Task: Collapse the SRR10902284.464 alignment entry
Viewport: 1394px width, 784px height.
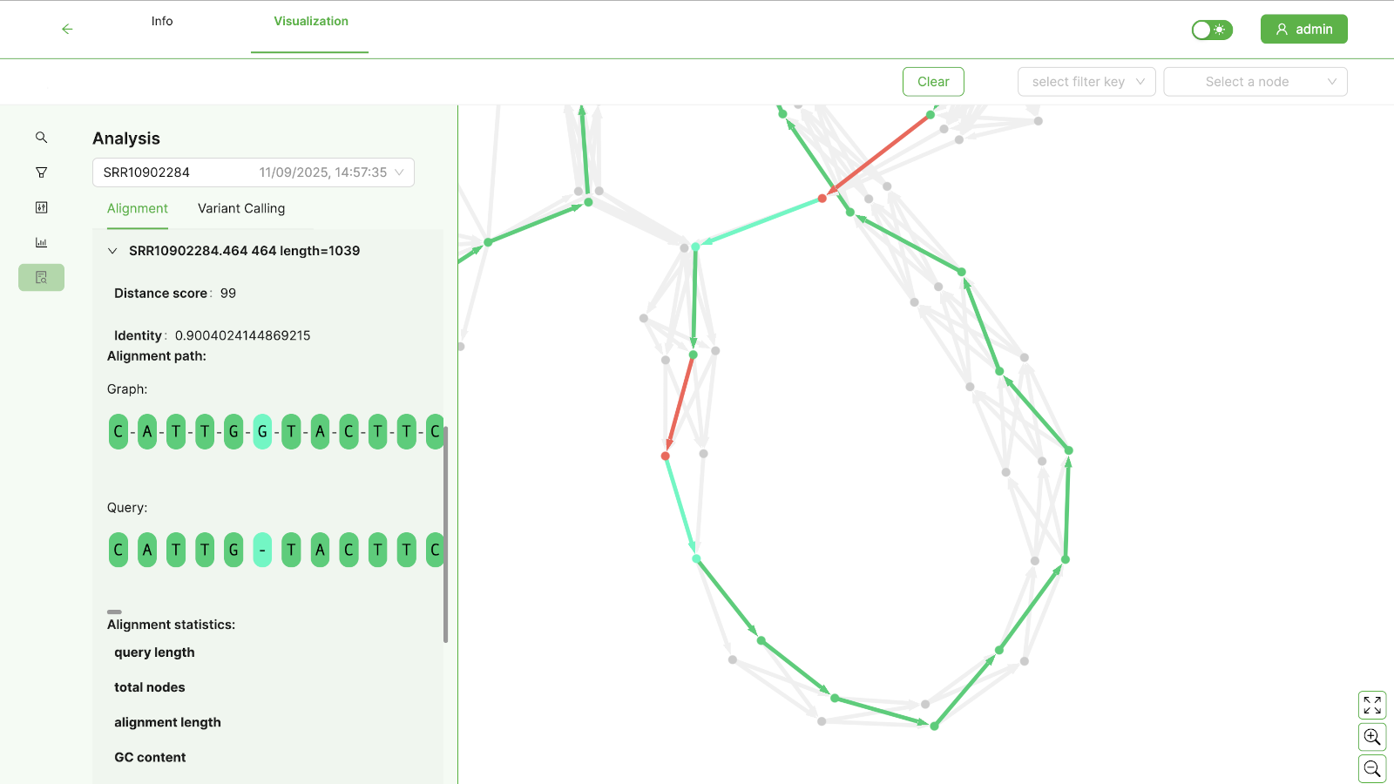Action: point(112,251)
